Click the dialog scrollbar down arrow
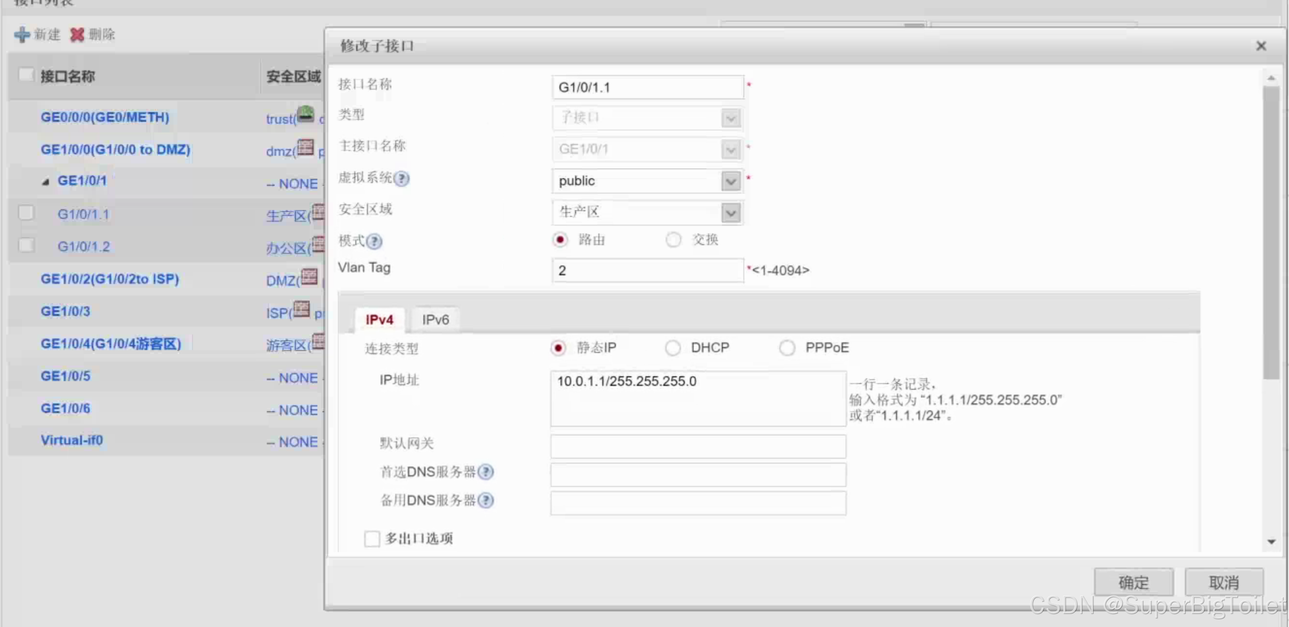Image resolution: width=1289 pixels, height=627 pixels. coord(1272,542)
